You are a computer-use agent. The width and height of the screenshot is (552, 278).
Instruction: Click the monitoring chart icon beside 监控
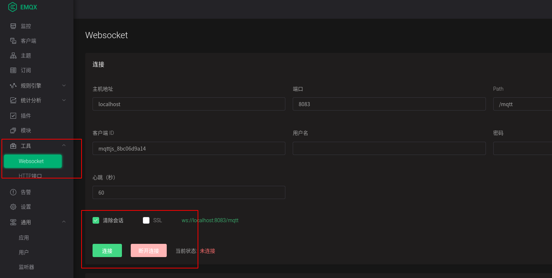pos(13,26)
